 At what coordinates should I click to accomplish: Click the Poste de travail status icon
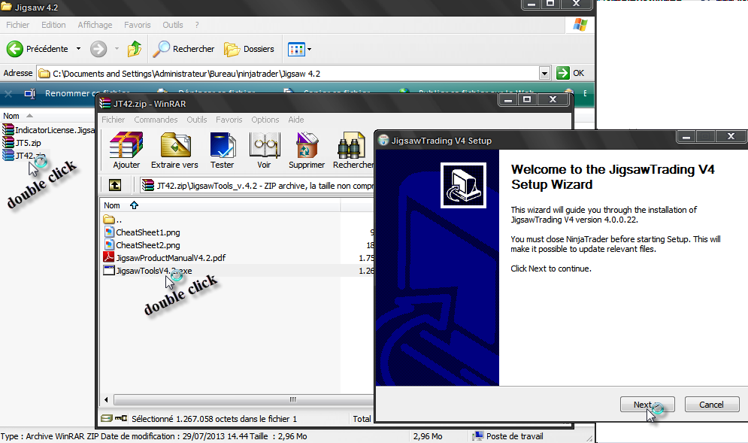pos(478,435)
